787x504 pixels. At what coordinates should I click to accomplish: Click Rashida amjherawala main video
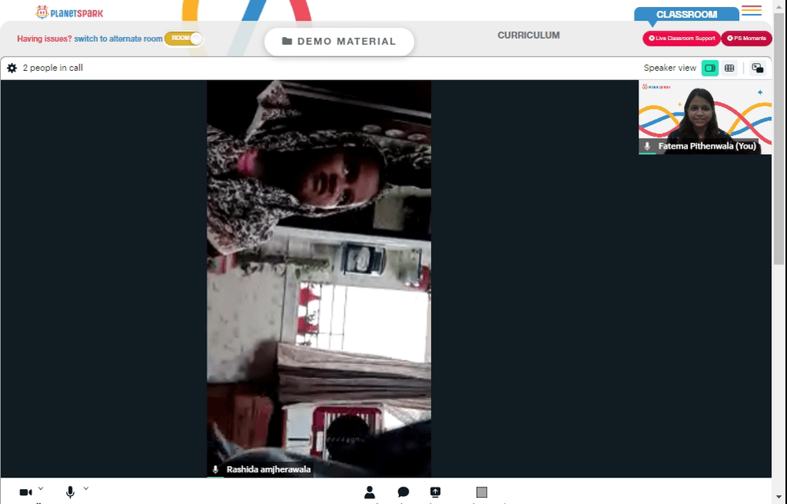(319, 278)
